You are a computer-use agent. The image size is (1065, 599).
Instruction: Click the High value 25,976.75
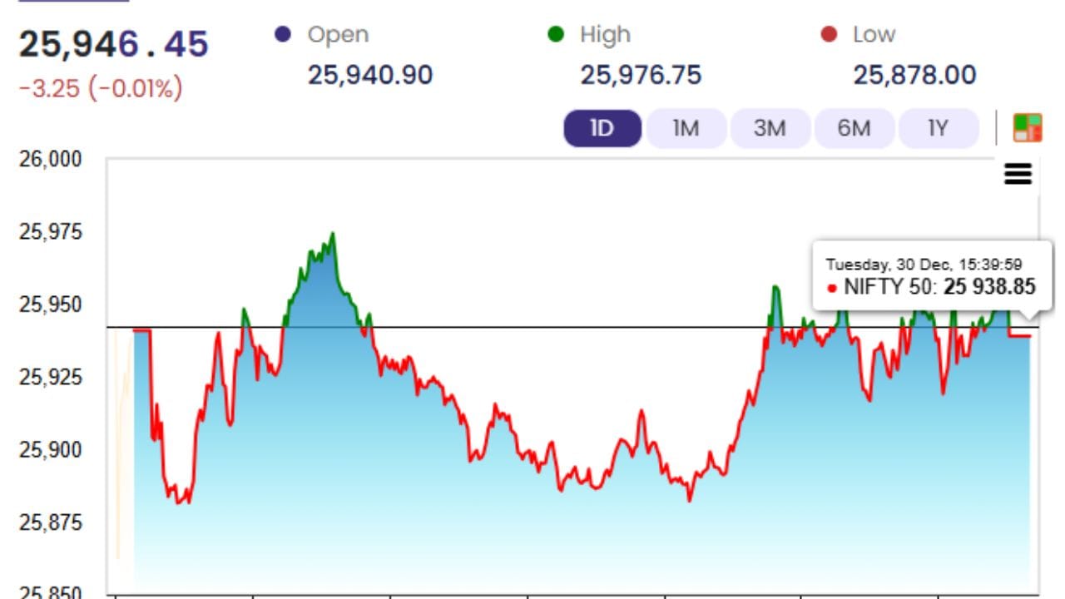coord(641,76)
